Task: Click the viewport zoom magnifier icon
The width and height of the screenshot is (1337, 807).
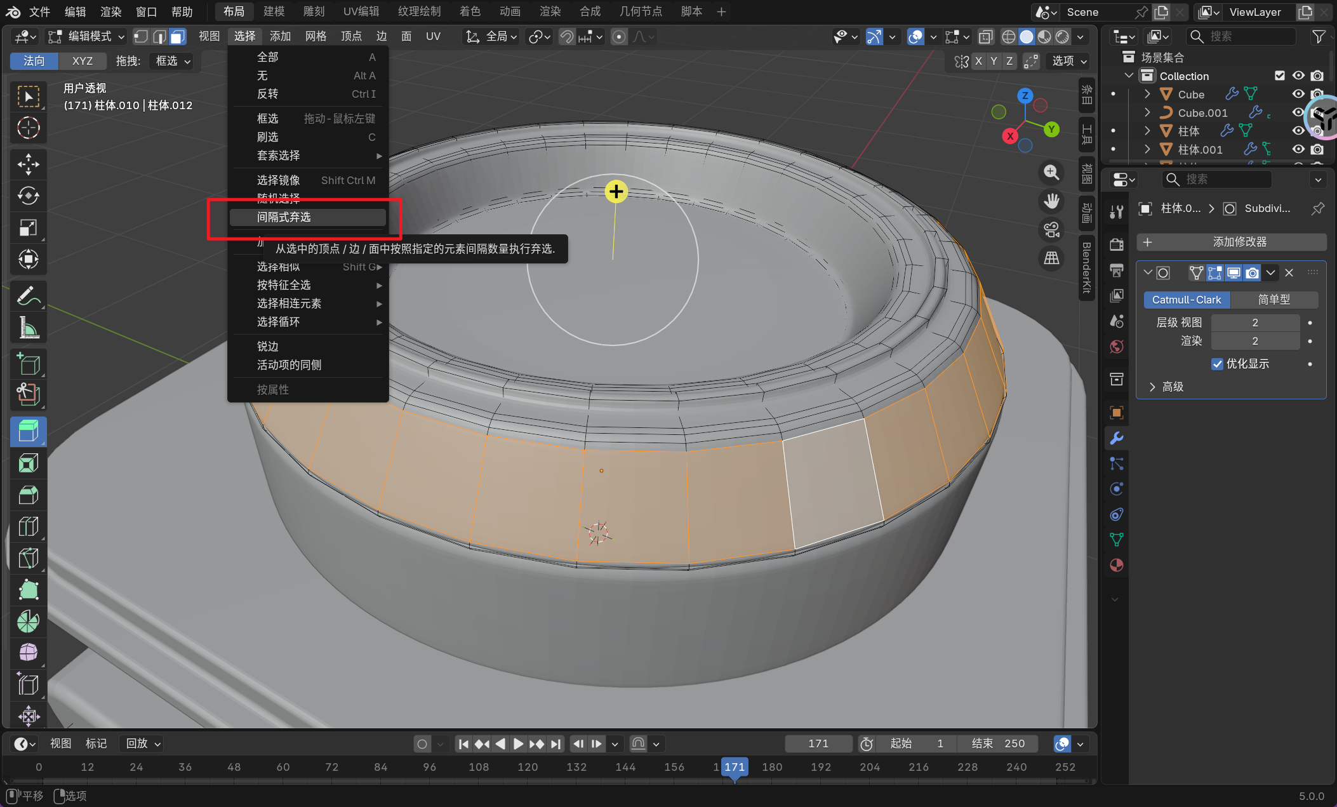Action: click(x=1051, y=172)
